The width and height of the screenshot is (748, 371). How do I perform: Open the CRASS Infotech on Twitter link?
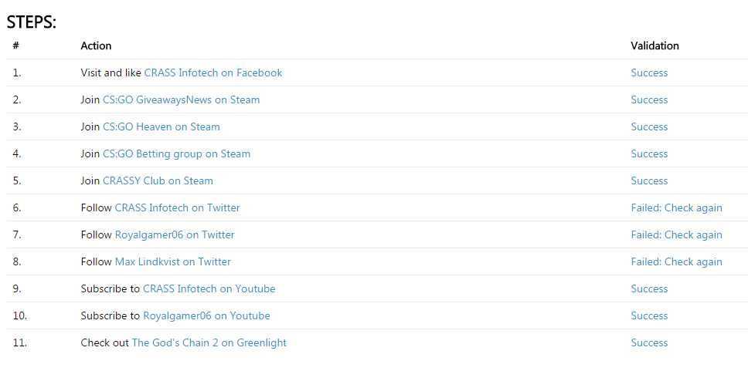tap(178, 207)
